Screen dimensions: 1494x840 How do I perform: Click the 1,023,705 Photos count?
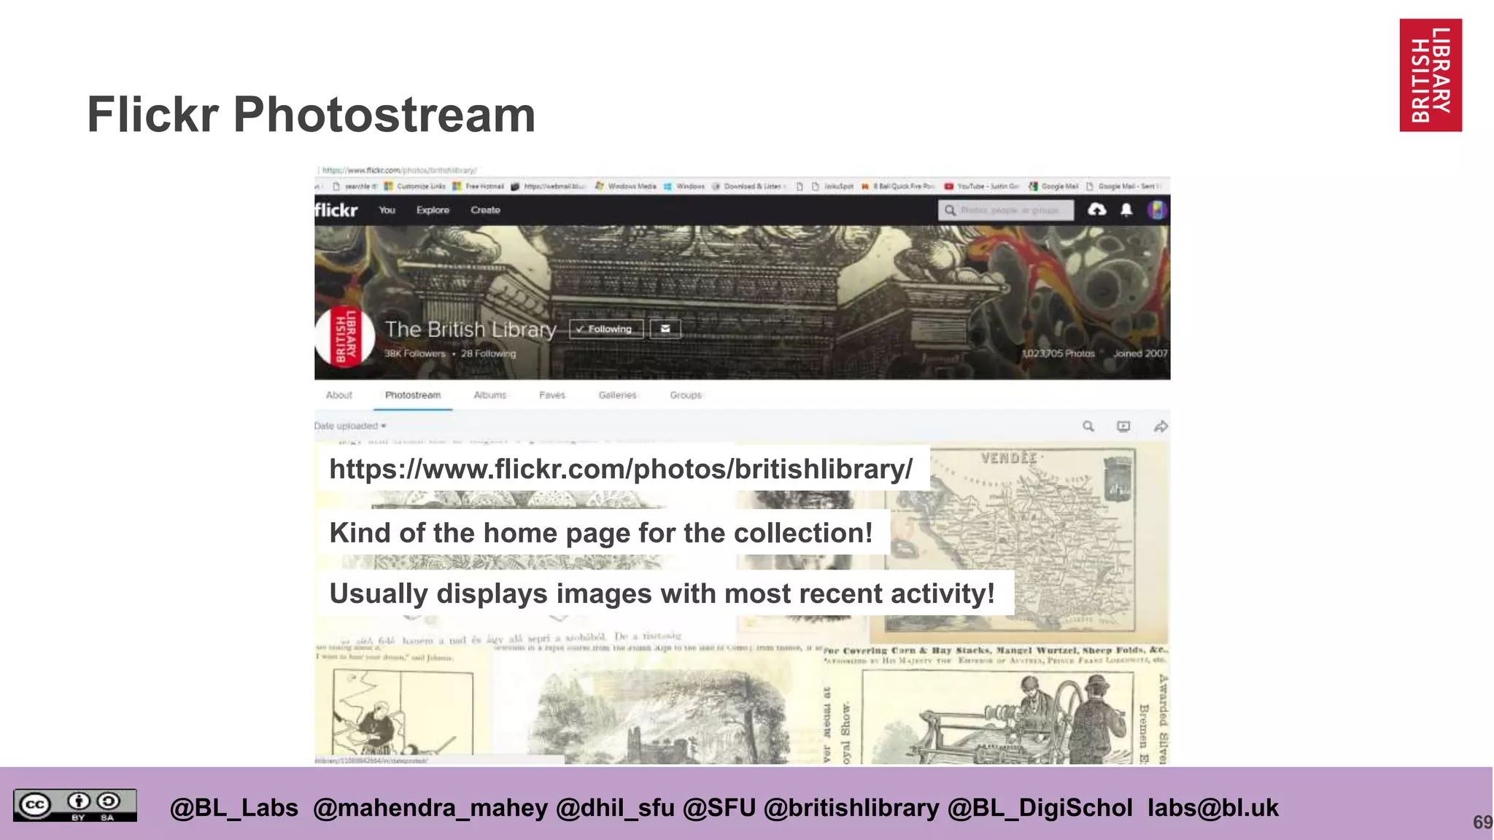[x=1058, y=354]
